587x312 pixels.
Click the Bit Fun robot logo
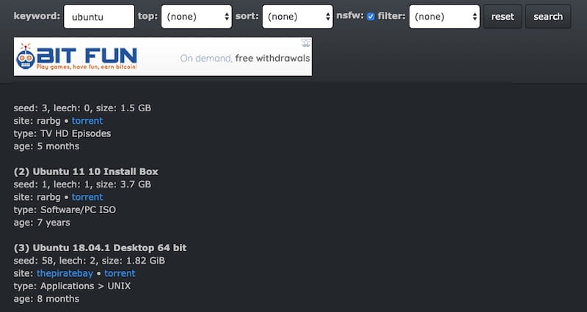coord(26,57)
